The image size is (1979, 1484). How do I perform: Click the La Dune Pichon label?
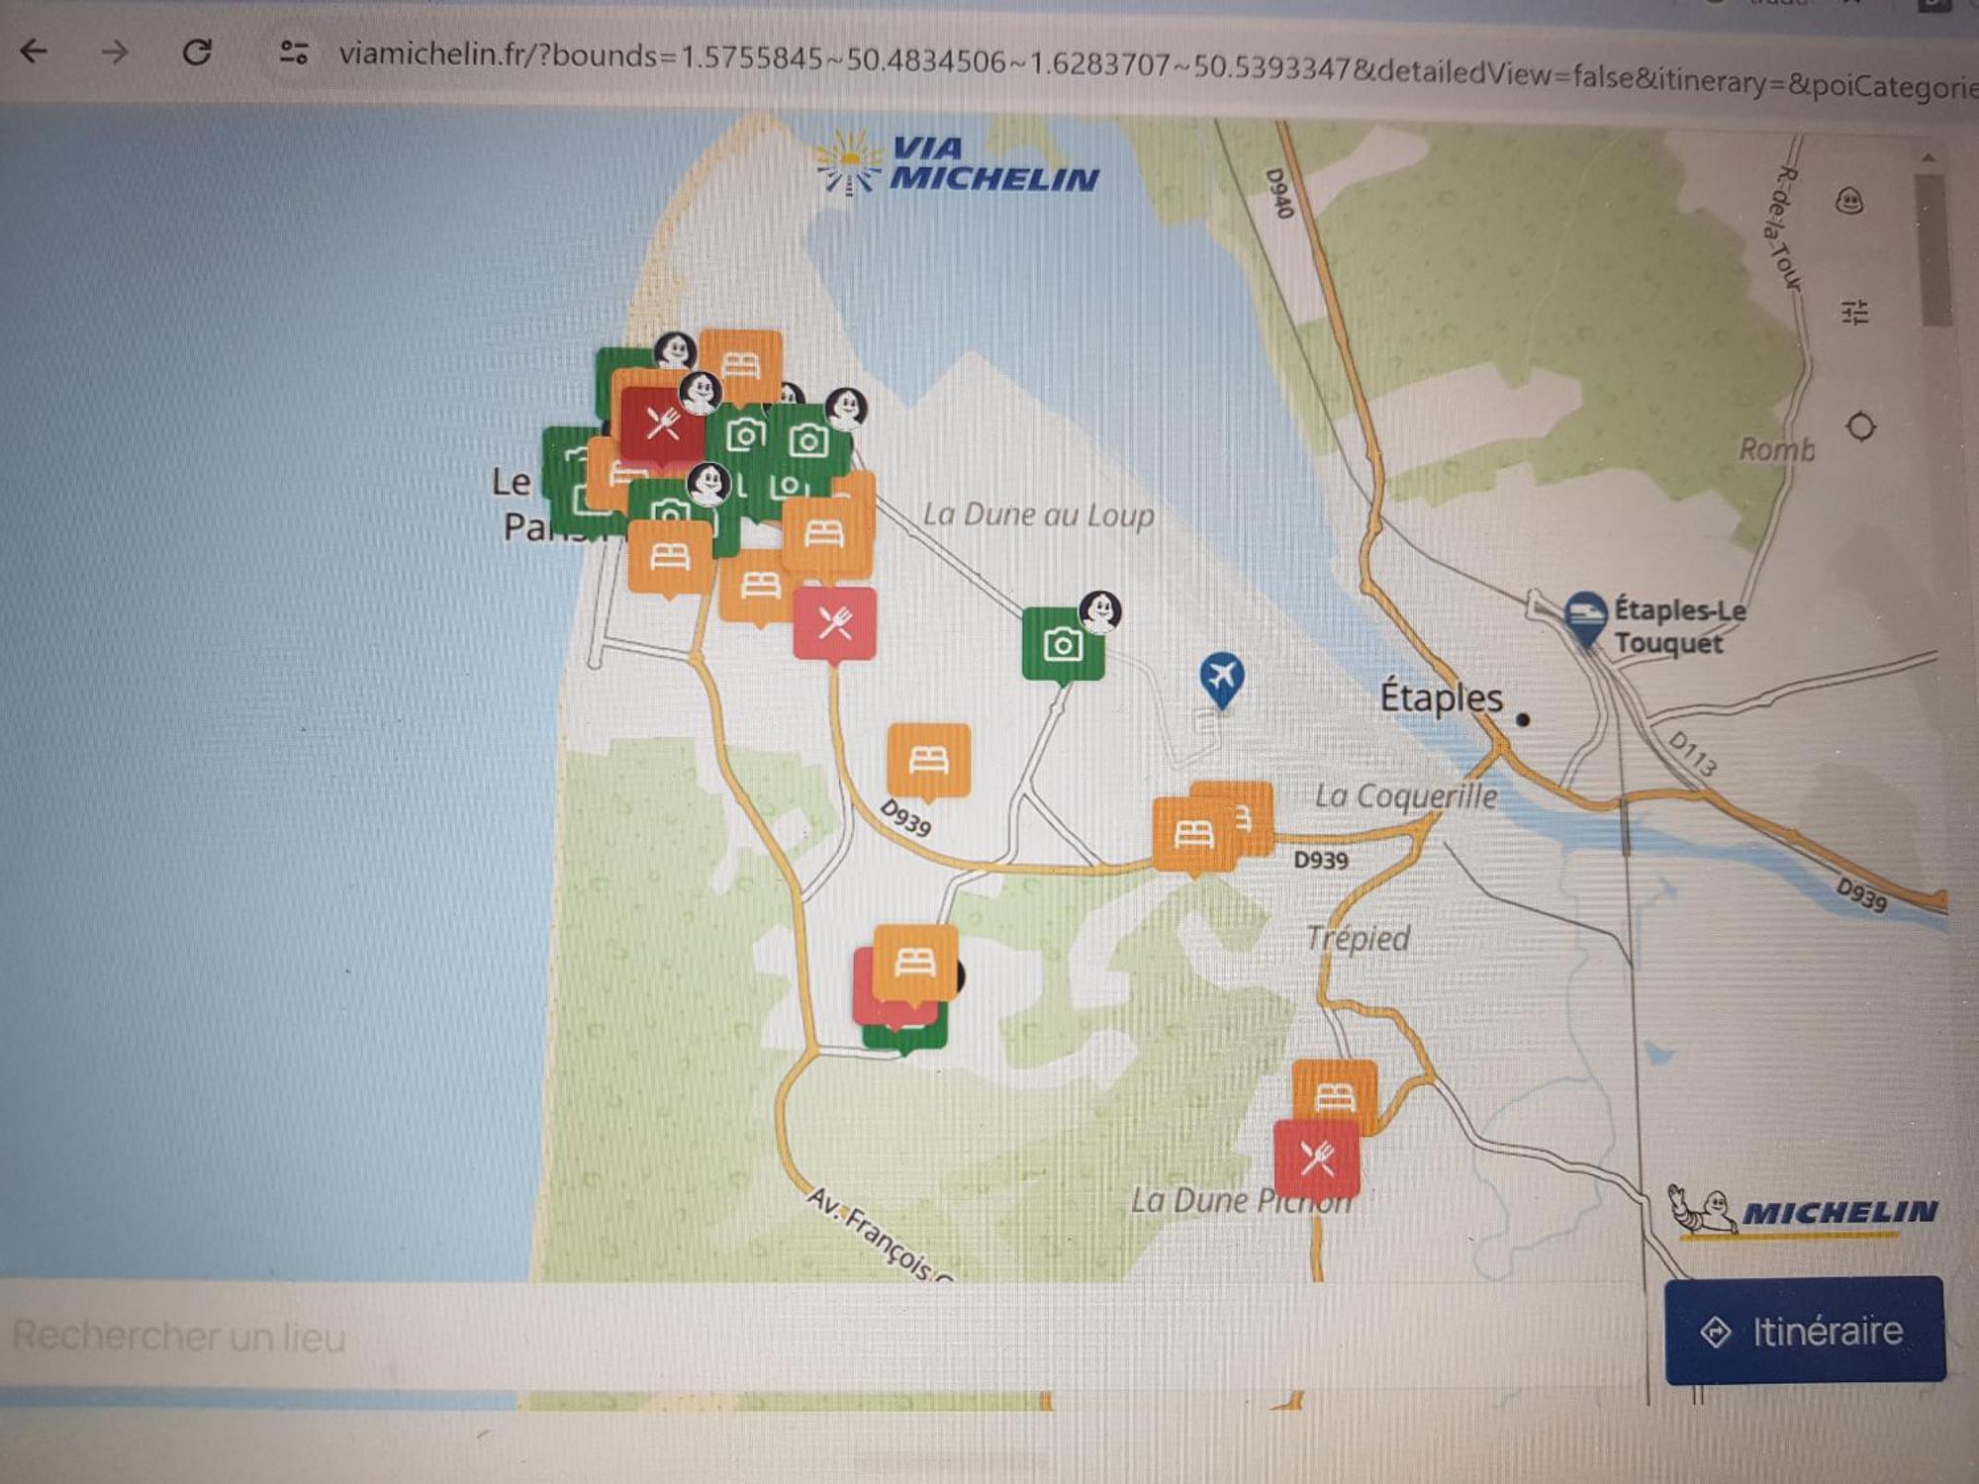pyautogui.click(x=1241, y=1200)
